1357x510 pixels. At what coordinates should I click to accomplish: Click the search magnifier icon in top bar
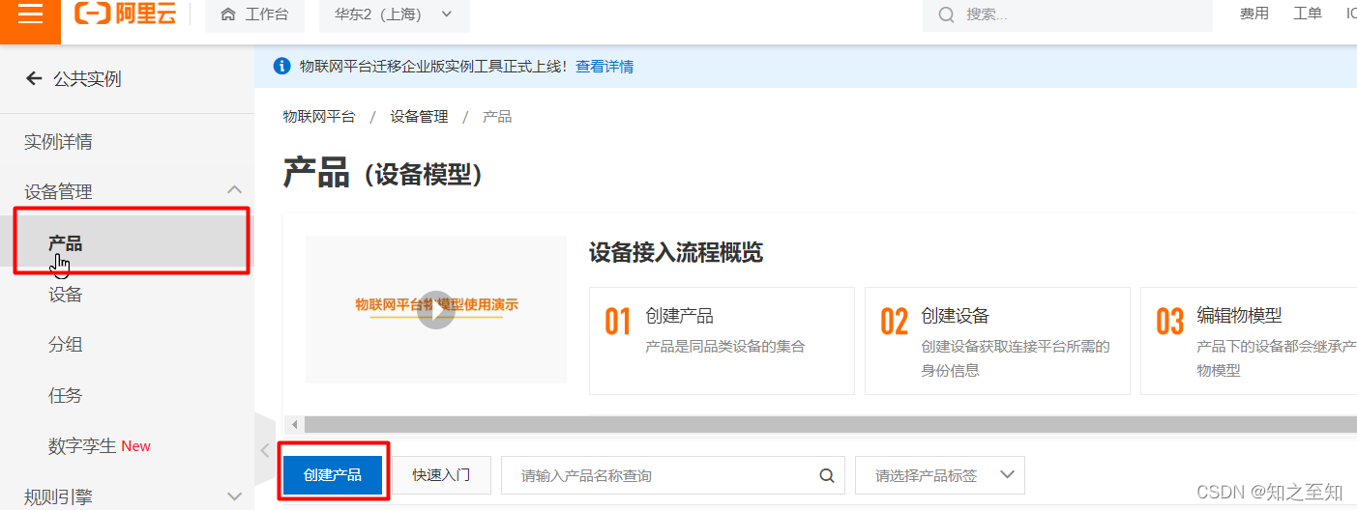[946, 14]
